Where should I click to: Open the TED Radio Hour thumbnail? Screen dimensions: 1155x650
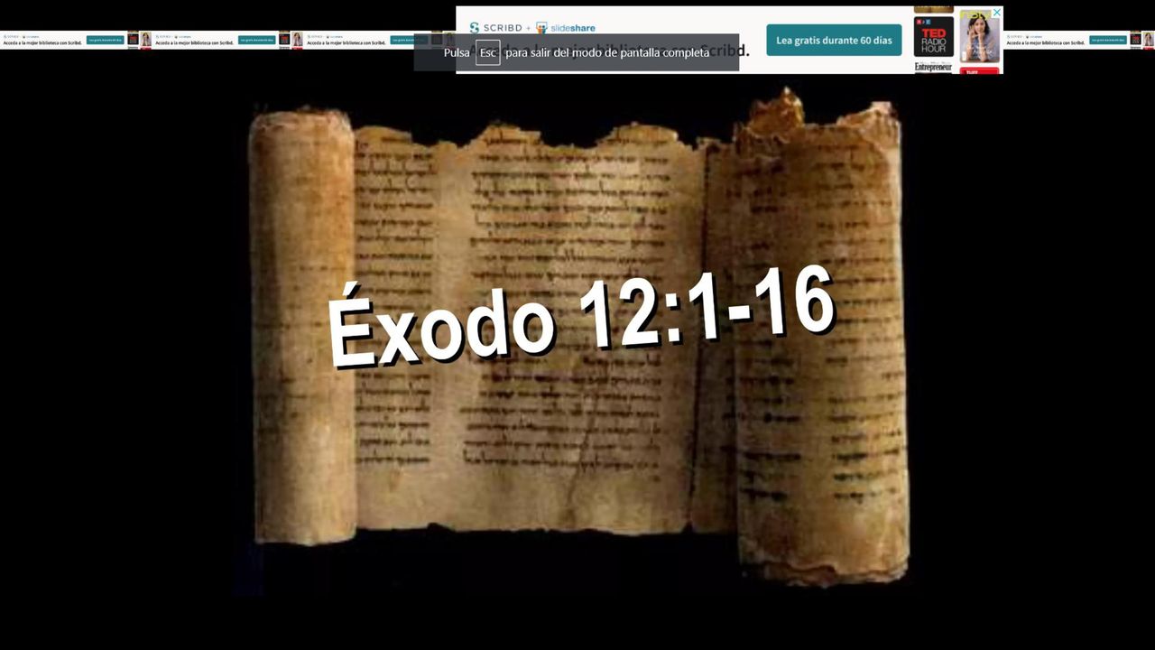coord(933,37)
